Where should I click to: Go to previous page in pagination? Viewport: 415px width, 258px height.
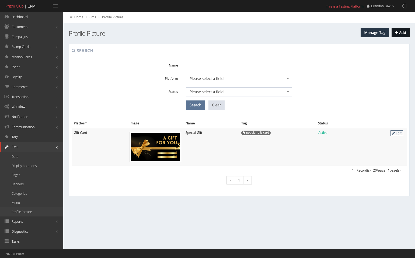coord(231,180)
